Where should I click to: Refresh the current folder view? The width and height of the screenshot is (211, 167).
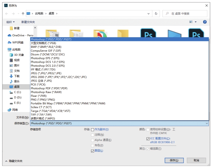(156, 14)
